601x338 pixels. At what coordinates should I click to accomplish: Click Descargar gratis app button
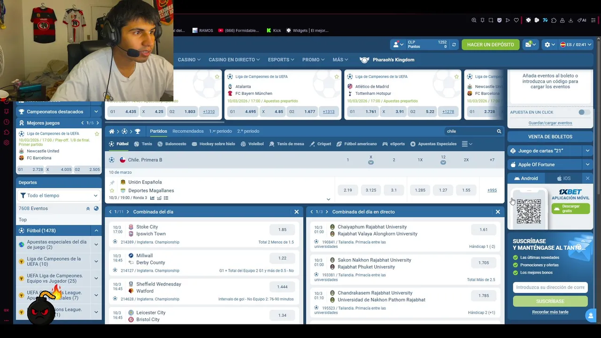[570, 208]
